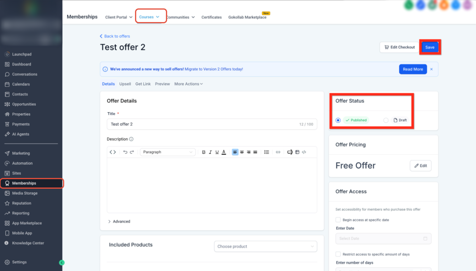Open the Choose product dropdown
Screen dimensions: 476x271
pyautogui.click(x=266, y=246)
